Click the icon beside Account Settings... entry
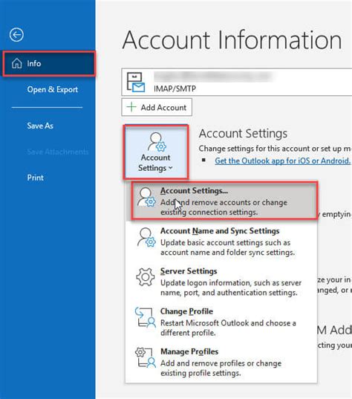The image size is (352, 399). [146, 197]
